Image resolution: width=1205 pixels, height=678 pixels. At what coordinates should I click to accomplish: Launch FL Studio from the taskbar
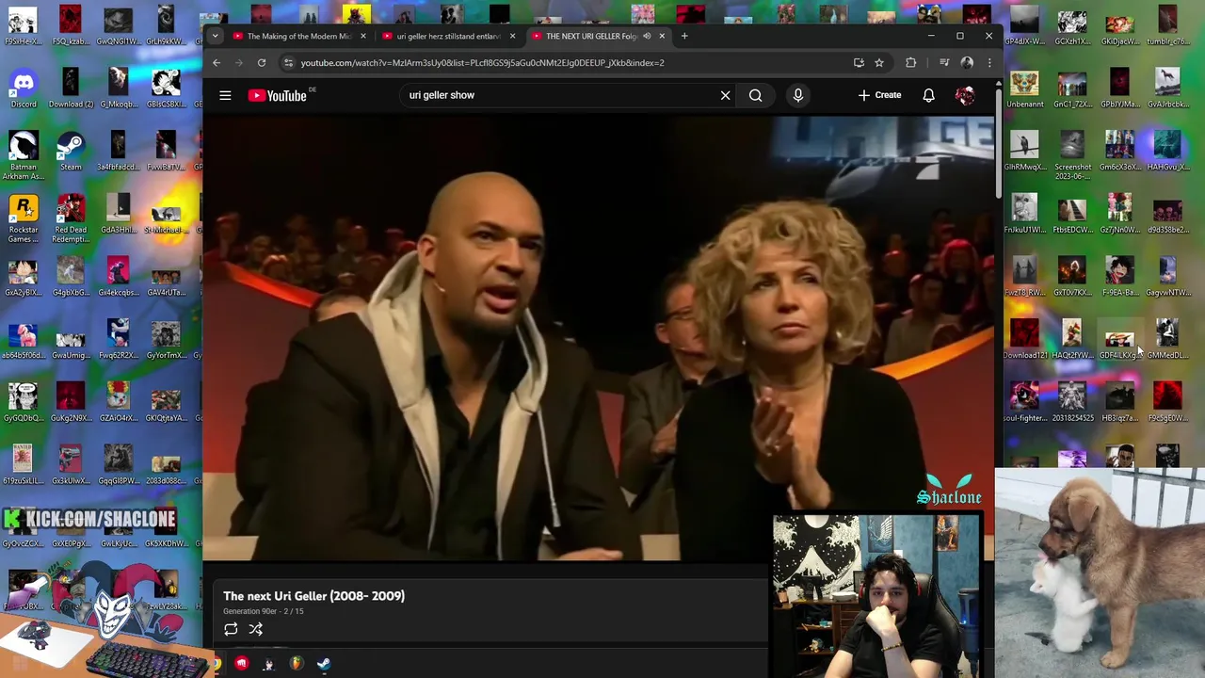click(x=296, y=665)
